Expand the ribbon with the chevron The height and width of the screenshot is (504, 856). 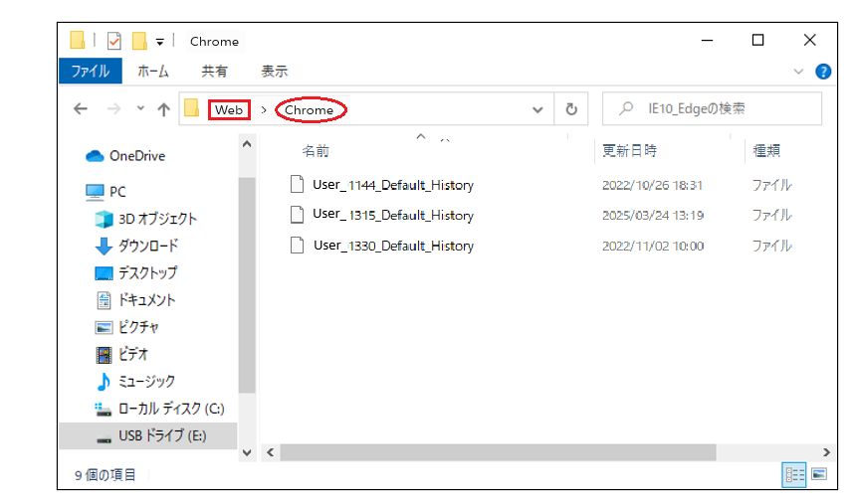798,72
